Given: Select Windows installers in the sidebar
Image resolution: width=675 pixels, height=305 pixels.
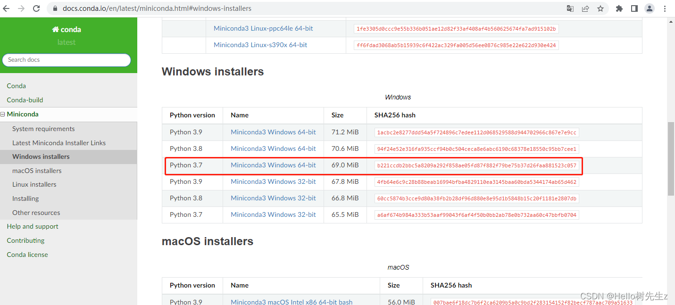Looking at the screenshot, I should 41,157.
